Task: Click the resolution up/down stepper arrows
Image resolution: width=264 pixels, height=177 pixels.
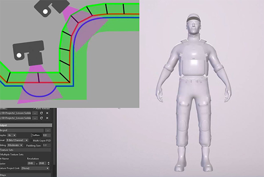Action: [48, 163]
